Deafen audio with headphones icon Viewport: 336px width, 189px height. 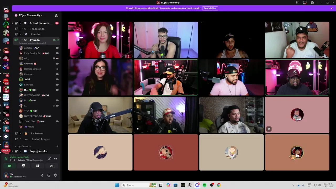[x=49, y=175]
